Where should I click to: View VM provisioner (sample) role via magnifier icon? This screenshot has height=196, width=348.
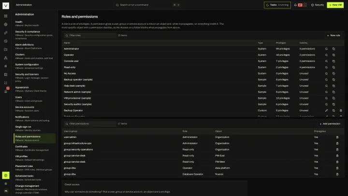coord(326,98)
